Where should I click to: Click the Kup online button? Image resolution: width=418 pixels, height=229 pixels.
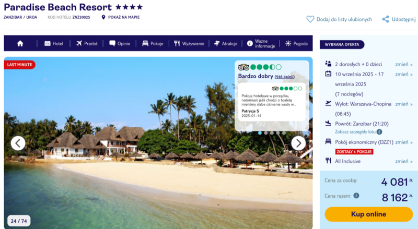coord(369,214)
